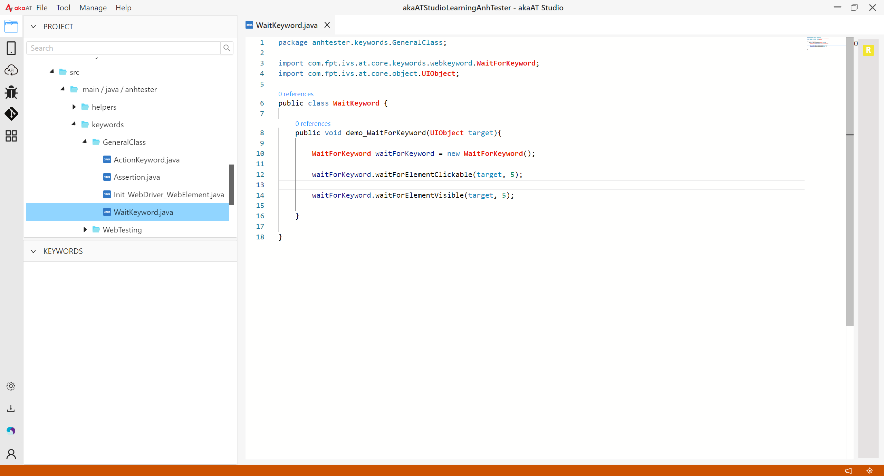The image size is (884, 476).
Task: Open ActionKeyword.java in tree
Action: click(146, 160)
